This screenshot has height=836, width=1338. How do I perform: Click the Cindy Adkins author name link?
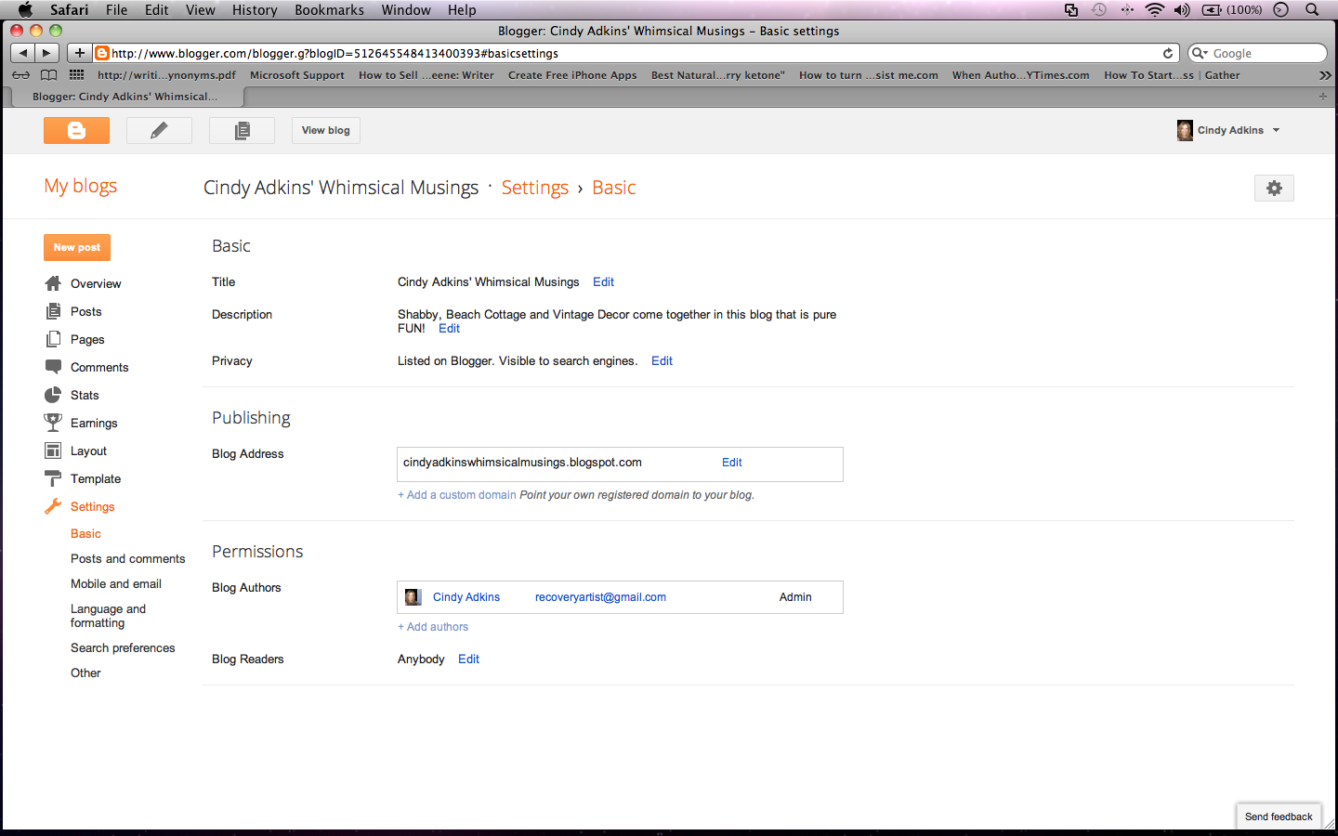466,597
